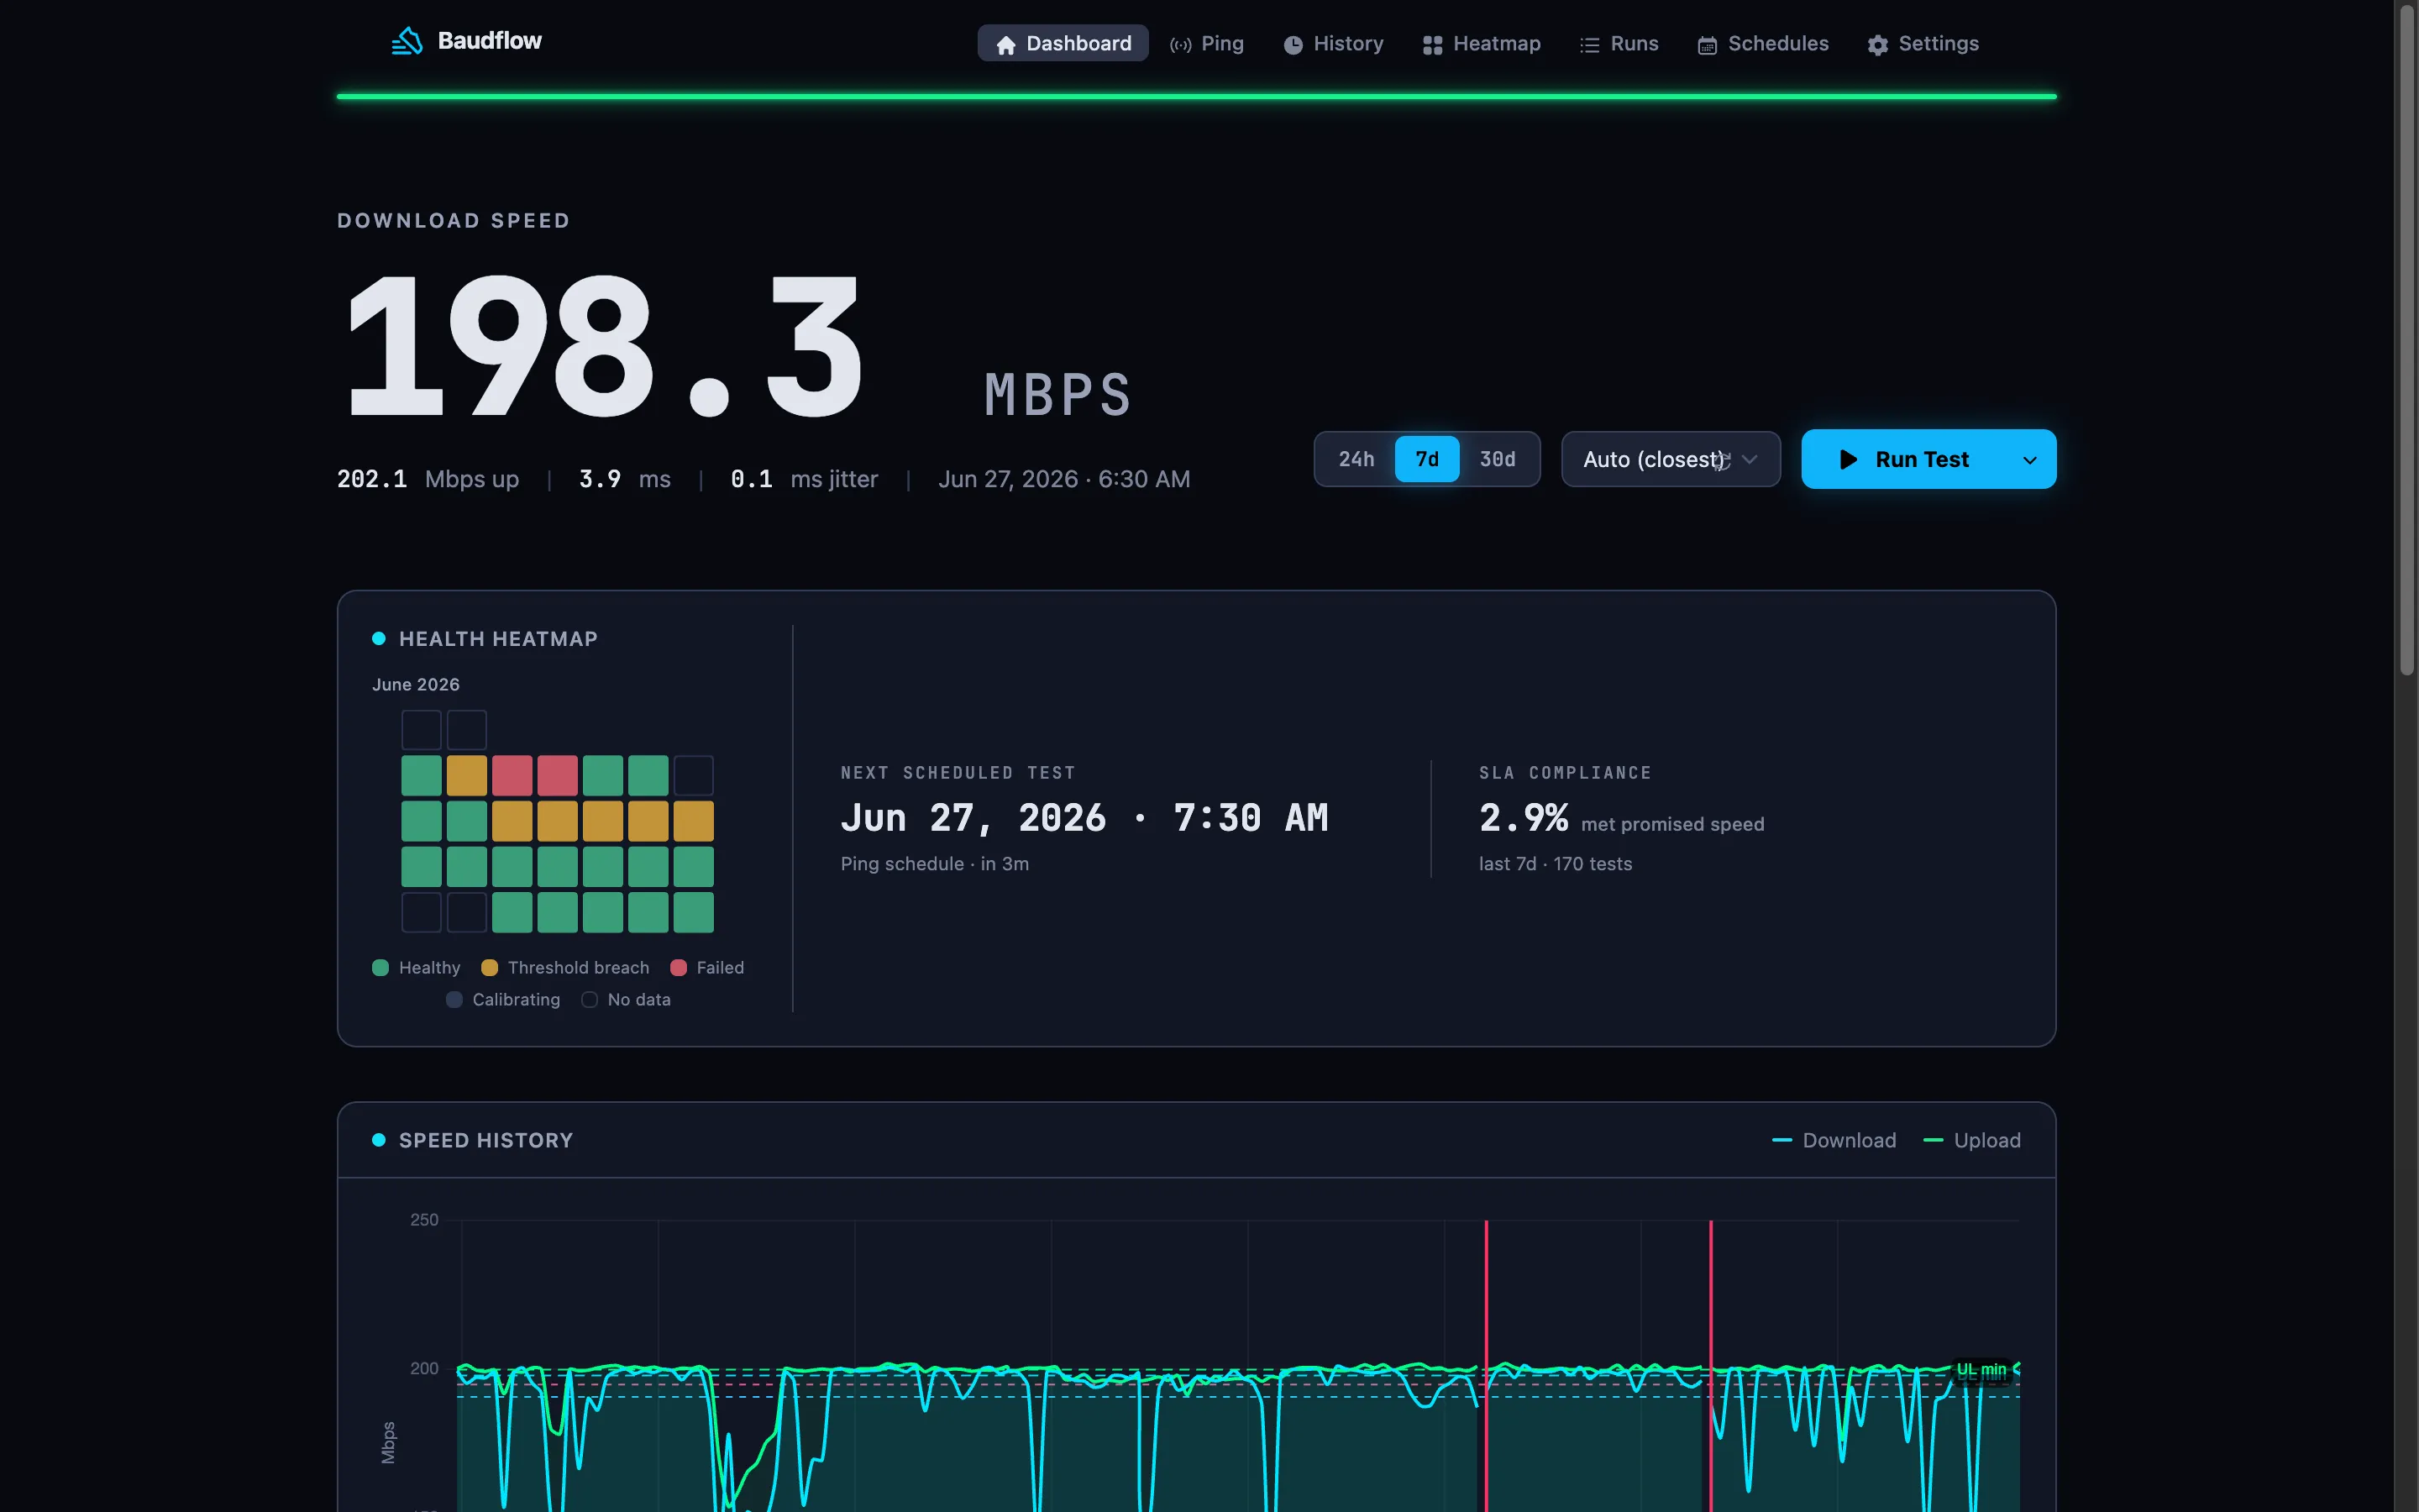
Task: Click the Ping signal icon
Action: (x=1180, y=45)
